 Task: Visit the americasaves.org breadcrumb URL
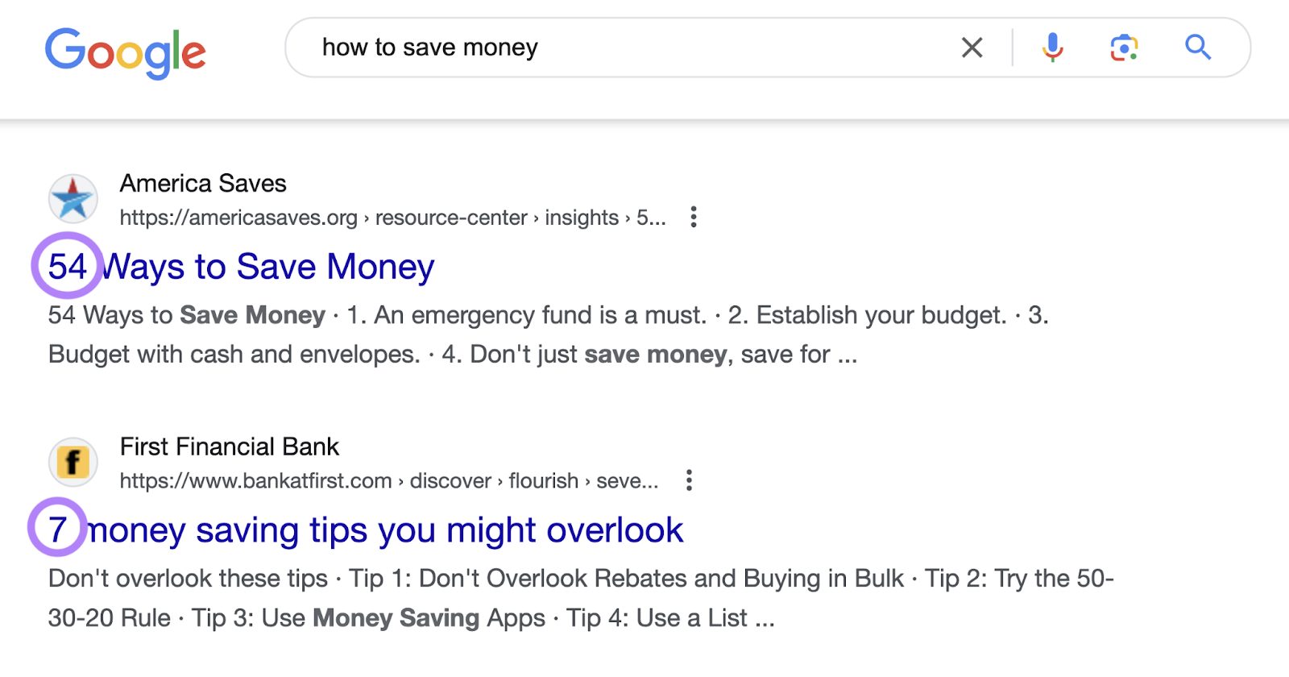(238, 218)
